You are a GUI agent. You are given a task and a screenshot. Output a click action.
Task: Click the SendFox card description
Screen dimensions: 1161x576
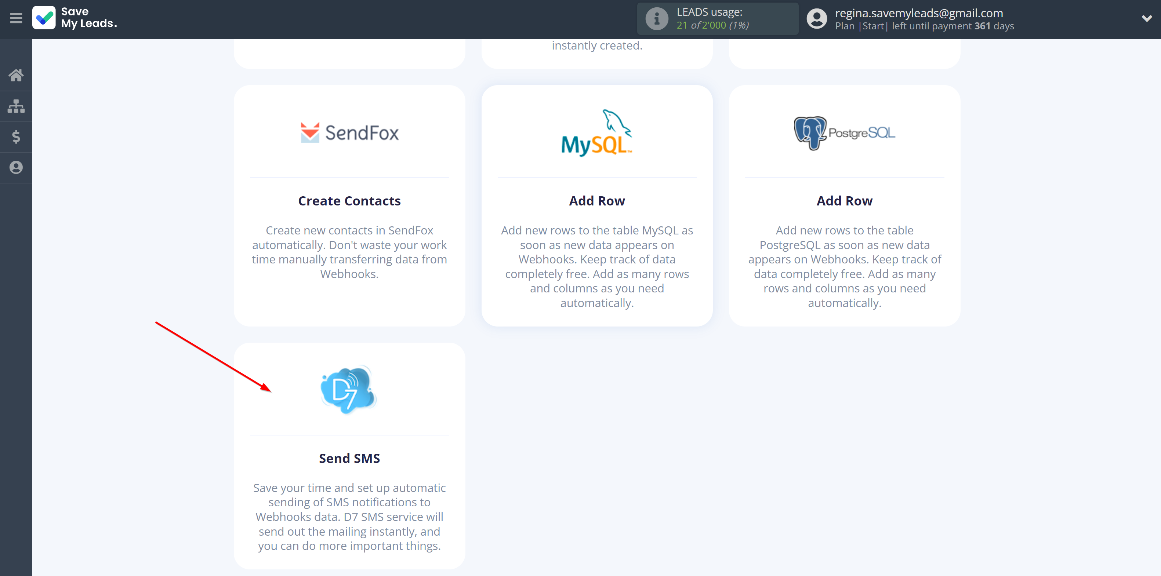[x=349, y=252]
